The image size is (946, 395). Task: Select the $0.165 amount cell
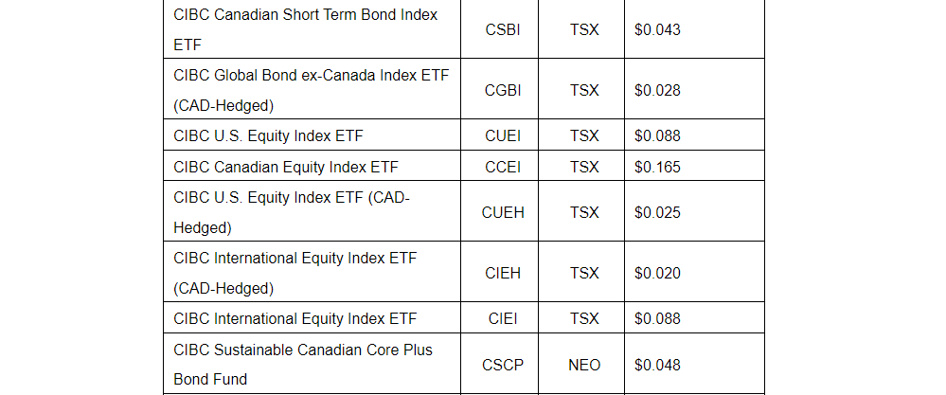658,167
